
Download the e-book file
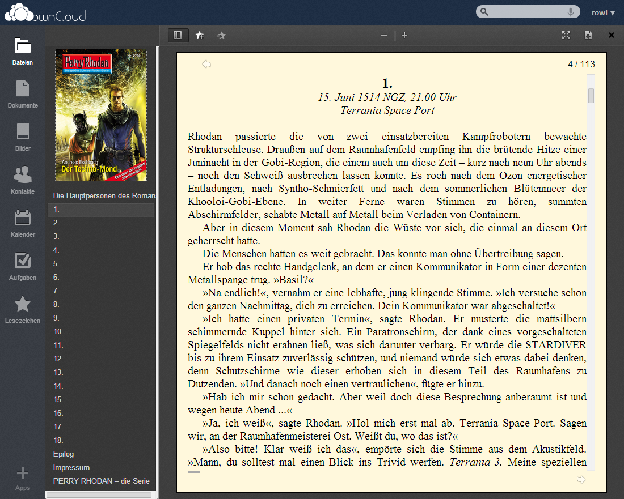tap(588, 35)
